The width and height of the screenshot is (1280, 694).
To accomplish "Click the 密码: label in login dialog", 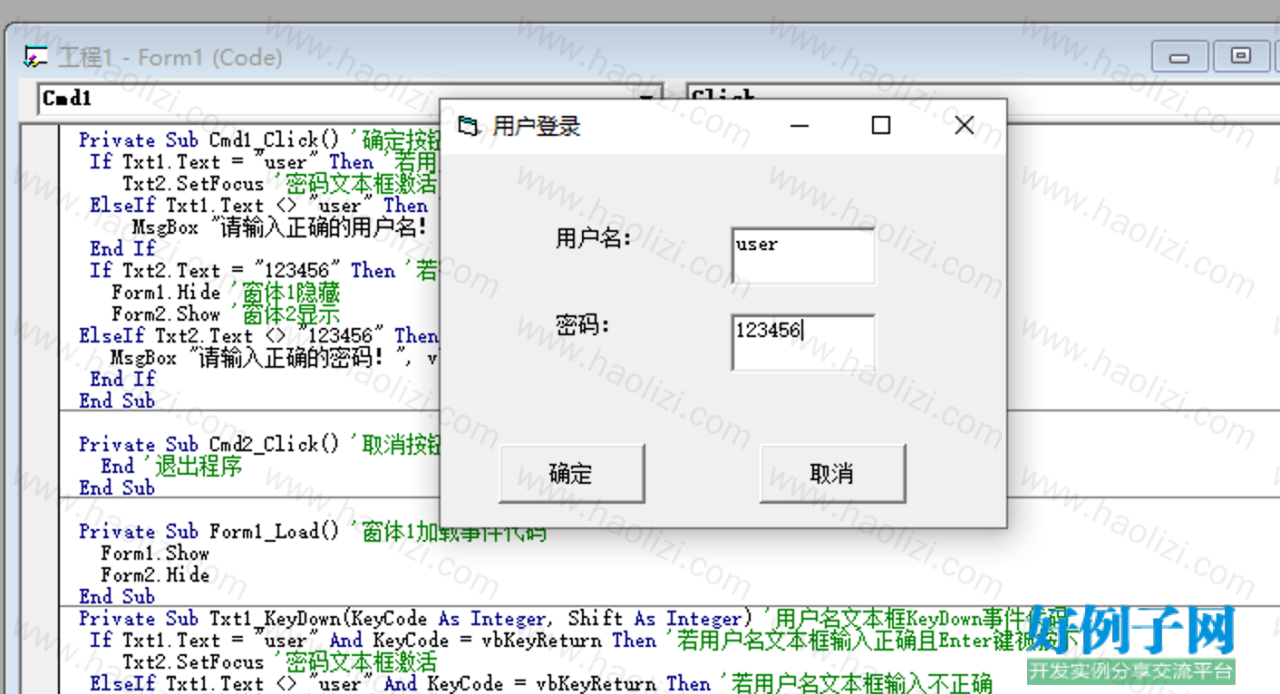I will point(583,325).
